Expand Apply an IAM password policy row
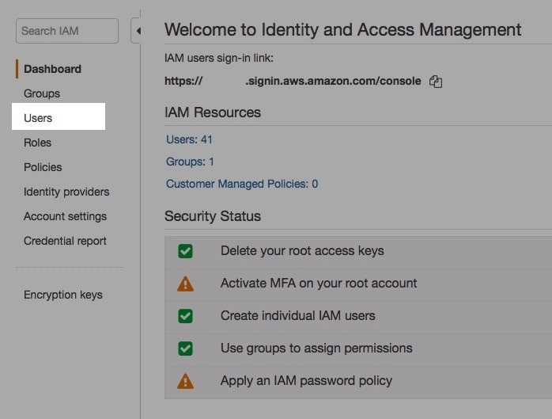Screen dimensions: 552x419 [358, 383]
